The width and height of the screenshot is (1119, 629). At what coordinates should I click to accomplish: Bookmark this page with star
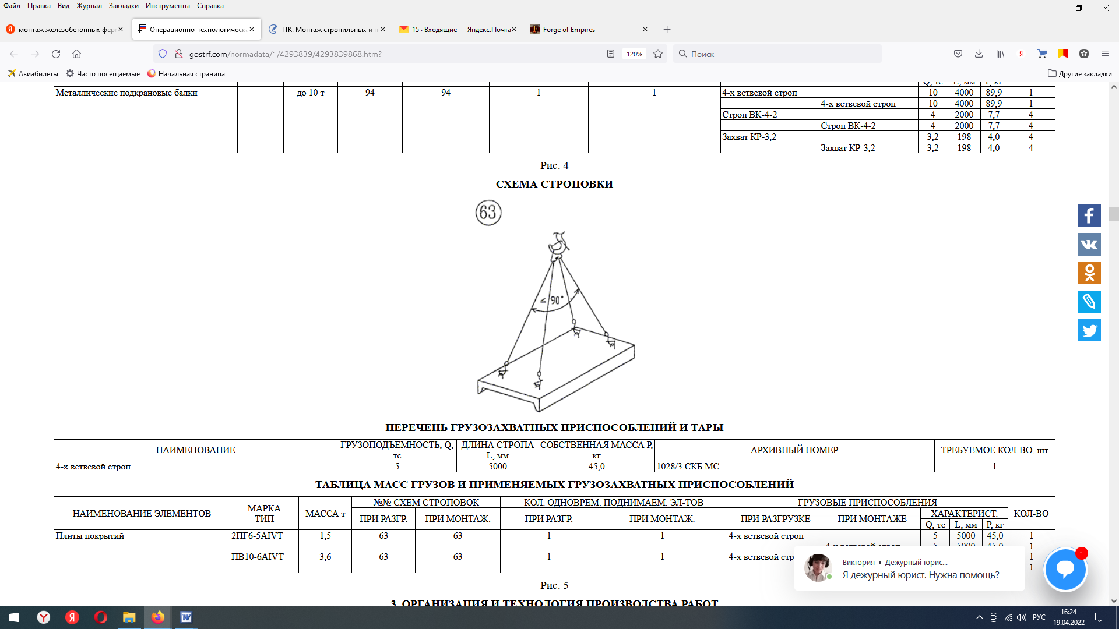click(658, 54)
